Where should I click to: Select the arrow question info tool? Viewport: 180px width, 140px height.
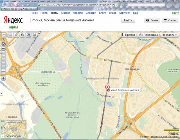click(34, 35)
